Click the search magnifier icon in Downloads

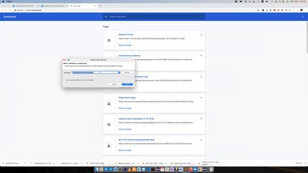point(106,17)
